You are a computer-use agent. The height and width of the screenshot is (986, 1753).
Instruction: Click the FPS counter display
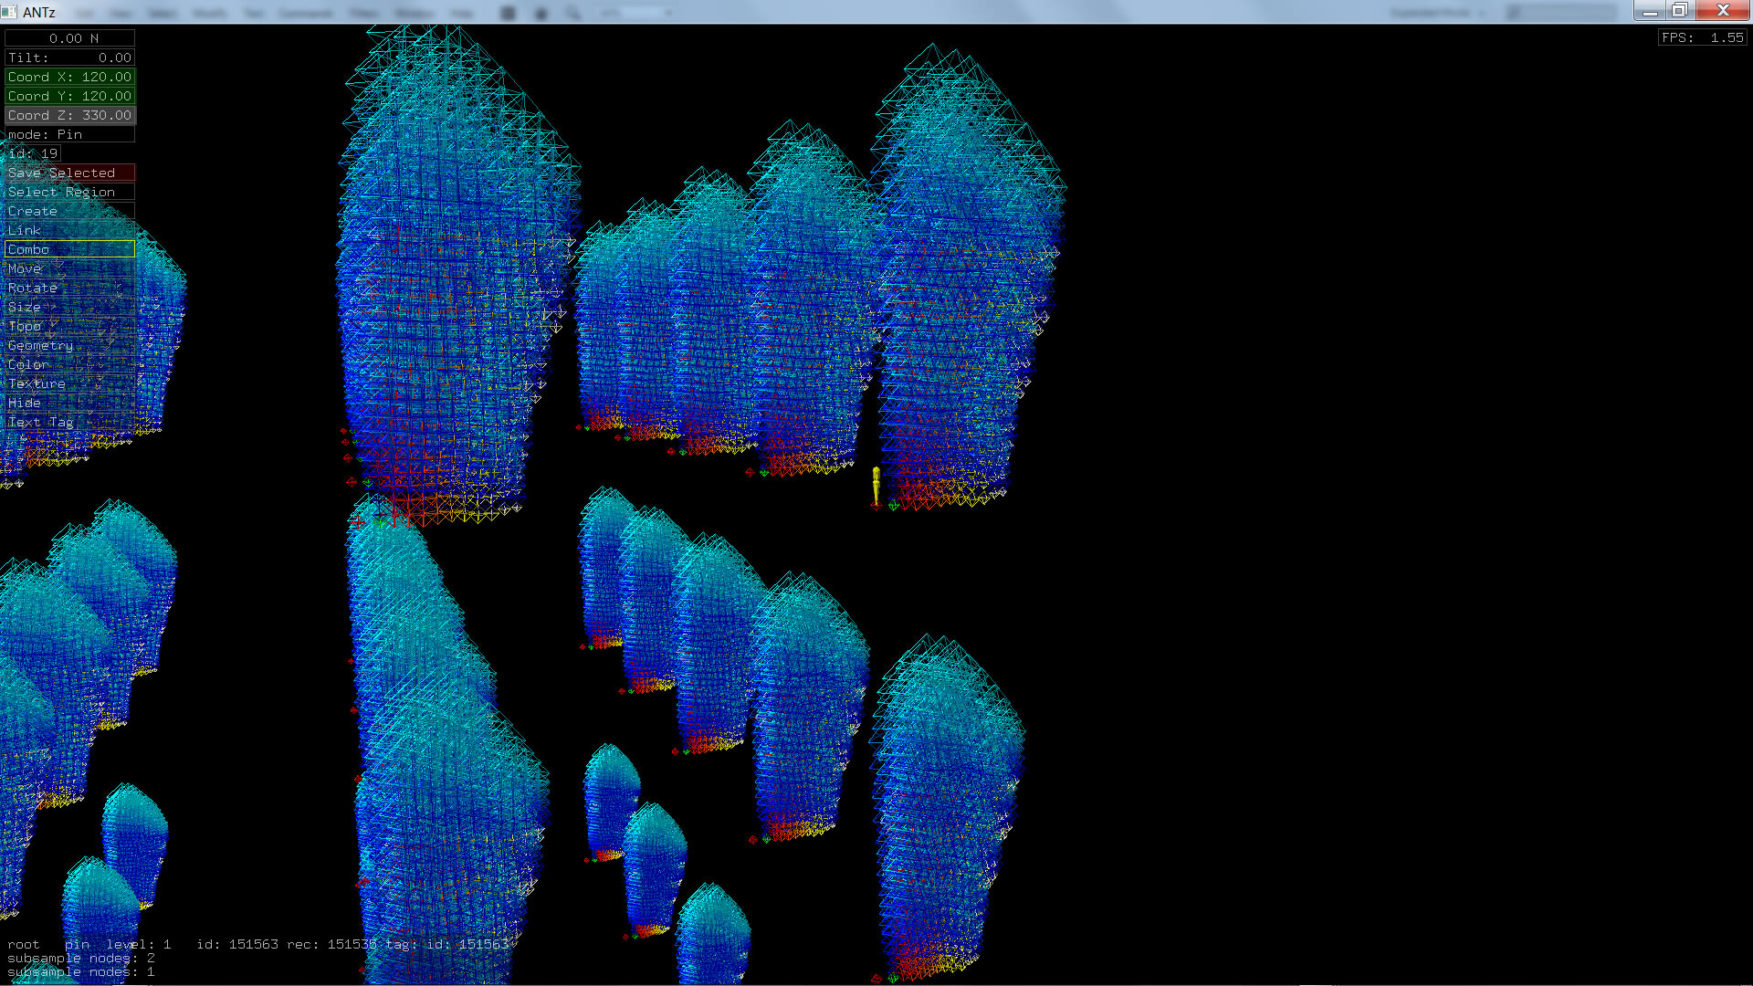[1702, 37]
